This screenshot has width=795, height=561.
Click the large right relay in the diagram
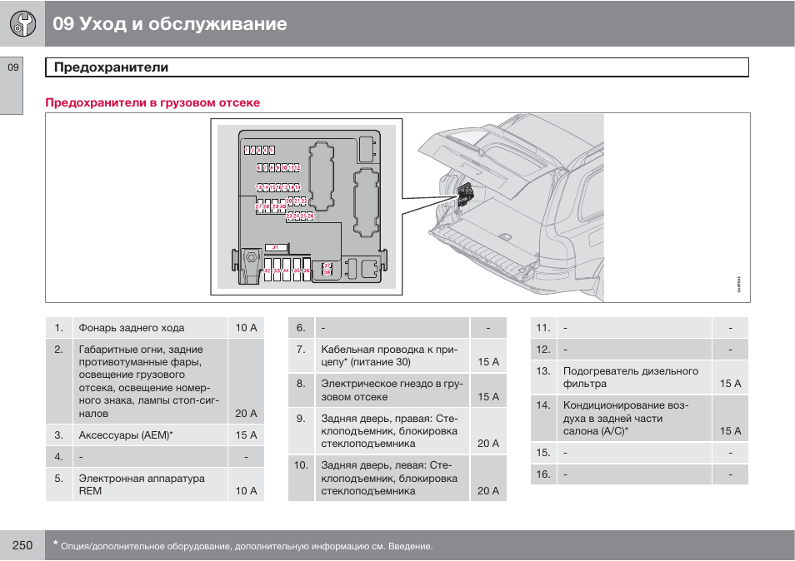click(x=366, y=202)
